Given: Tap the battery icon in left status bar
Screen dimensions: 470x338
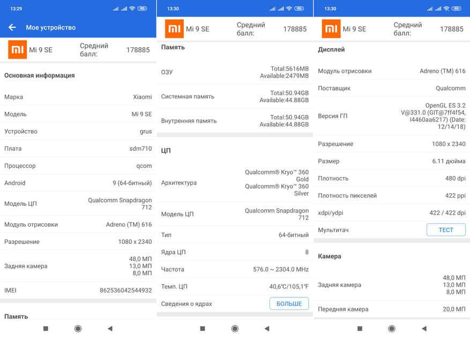Looking at the screenshot, I should (143, 9).
